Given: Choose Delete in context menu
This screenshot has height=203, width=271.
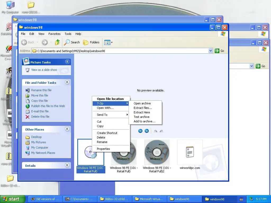Looking at the screenshot, I should pos(111,137).
